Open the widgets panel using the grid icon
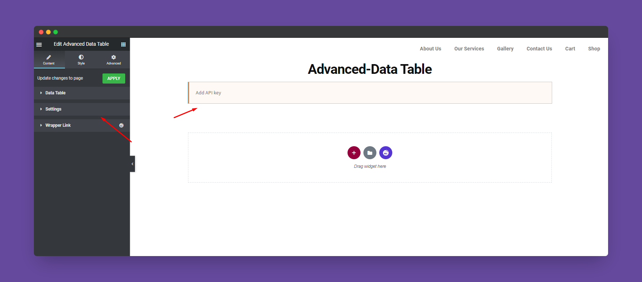 pos(123,44)
